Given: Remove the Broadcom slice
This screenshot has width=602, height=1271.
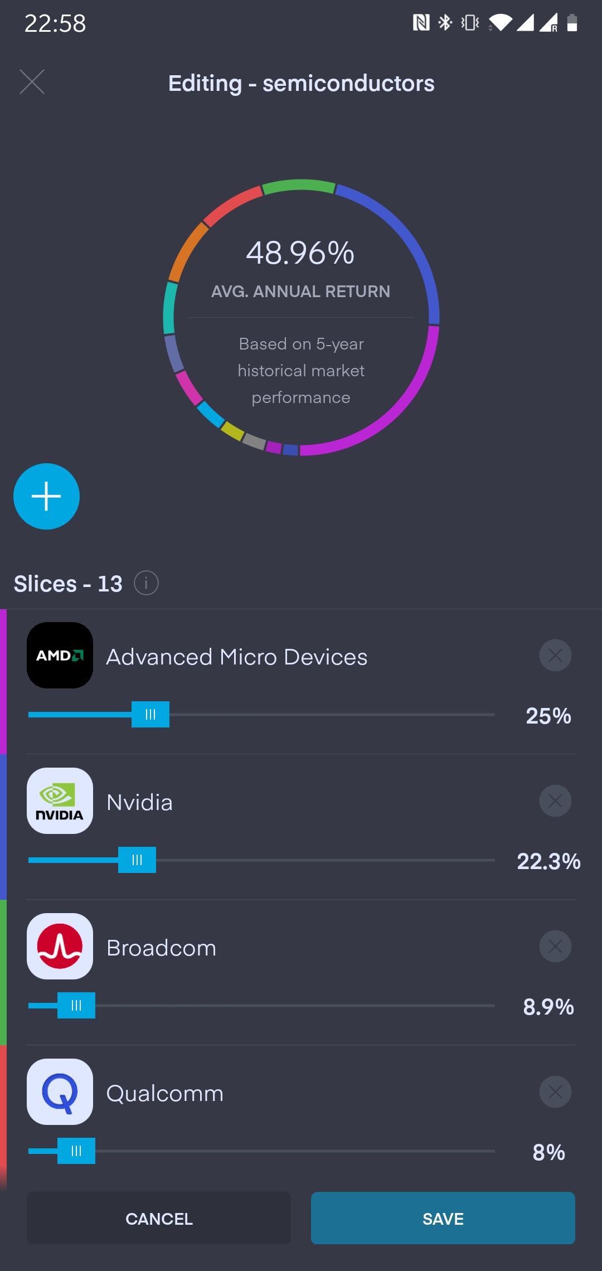Looking at the screenshot, I should click(x=555, y=946).
